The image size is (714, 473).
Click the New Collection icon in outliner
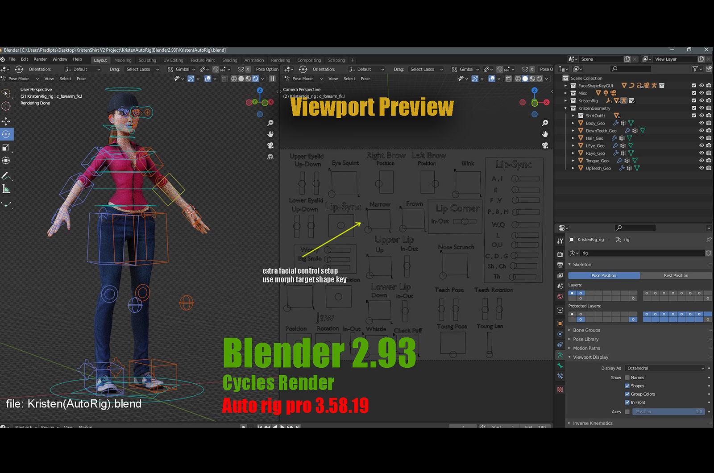click(x=709, y=69)
